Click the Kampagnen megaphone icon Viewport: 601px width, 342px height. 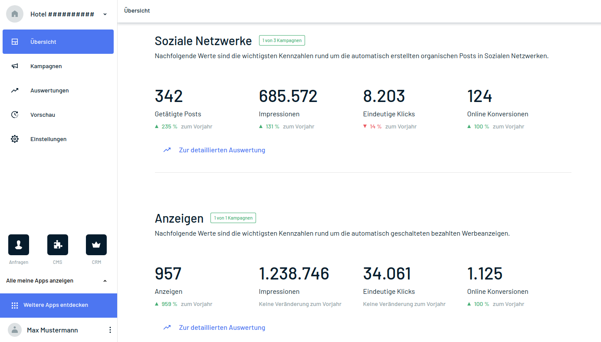[15, 66]
